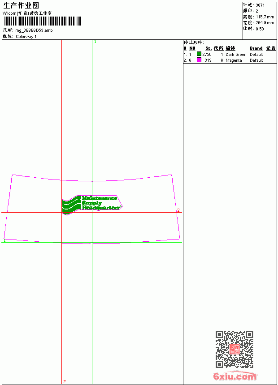Click the red marker 2 on horizontal line

click(x=178, y=210)
